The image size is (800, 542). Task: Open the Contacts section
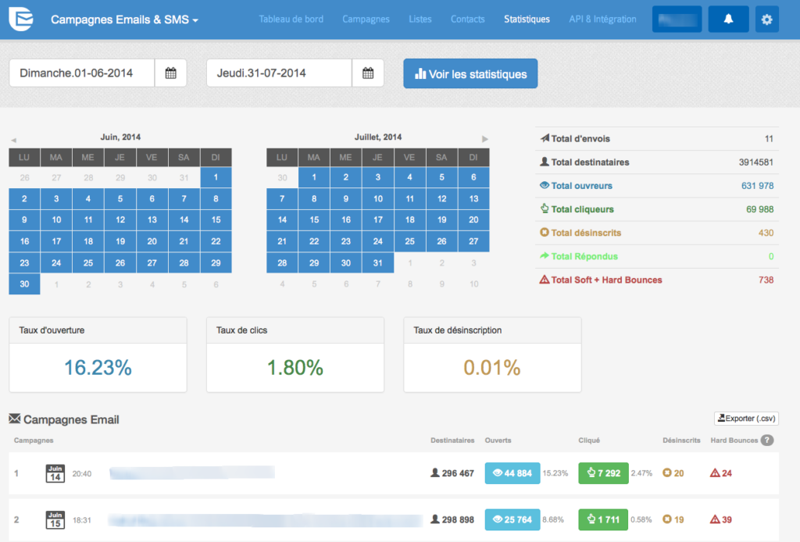(467, 18)
